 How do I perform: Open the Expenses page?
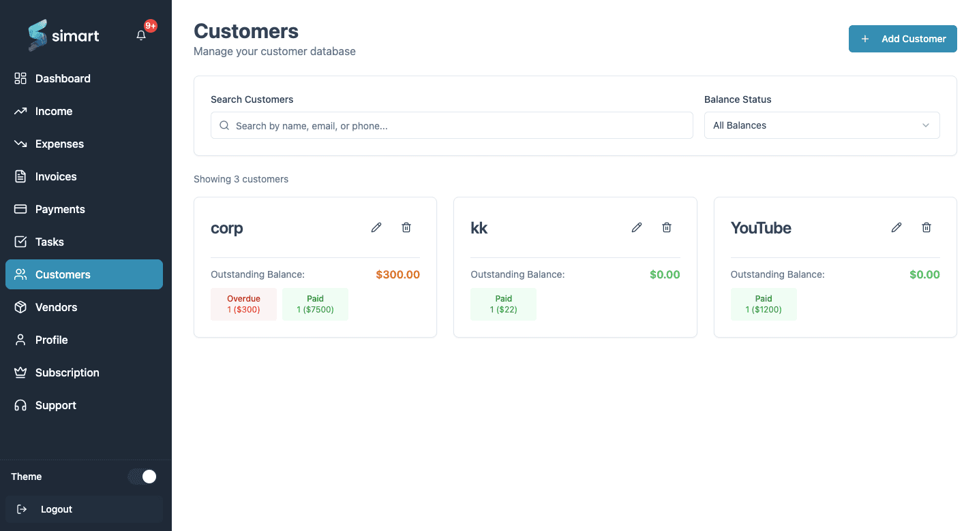(59, 144)
